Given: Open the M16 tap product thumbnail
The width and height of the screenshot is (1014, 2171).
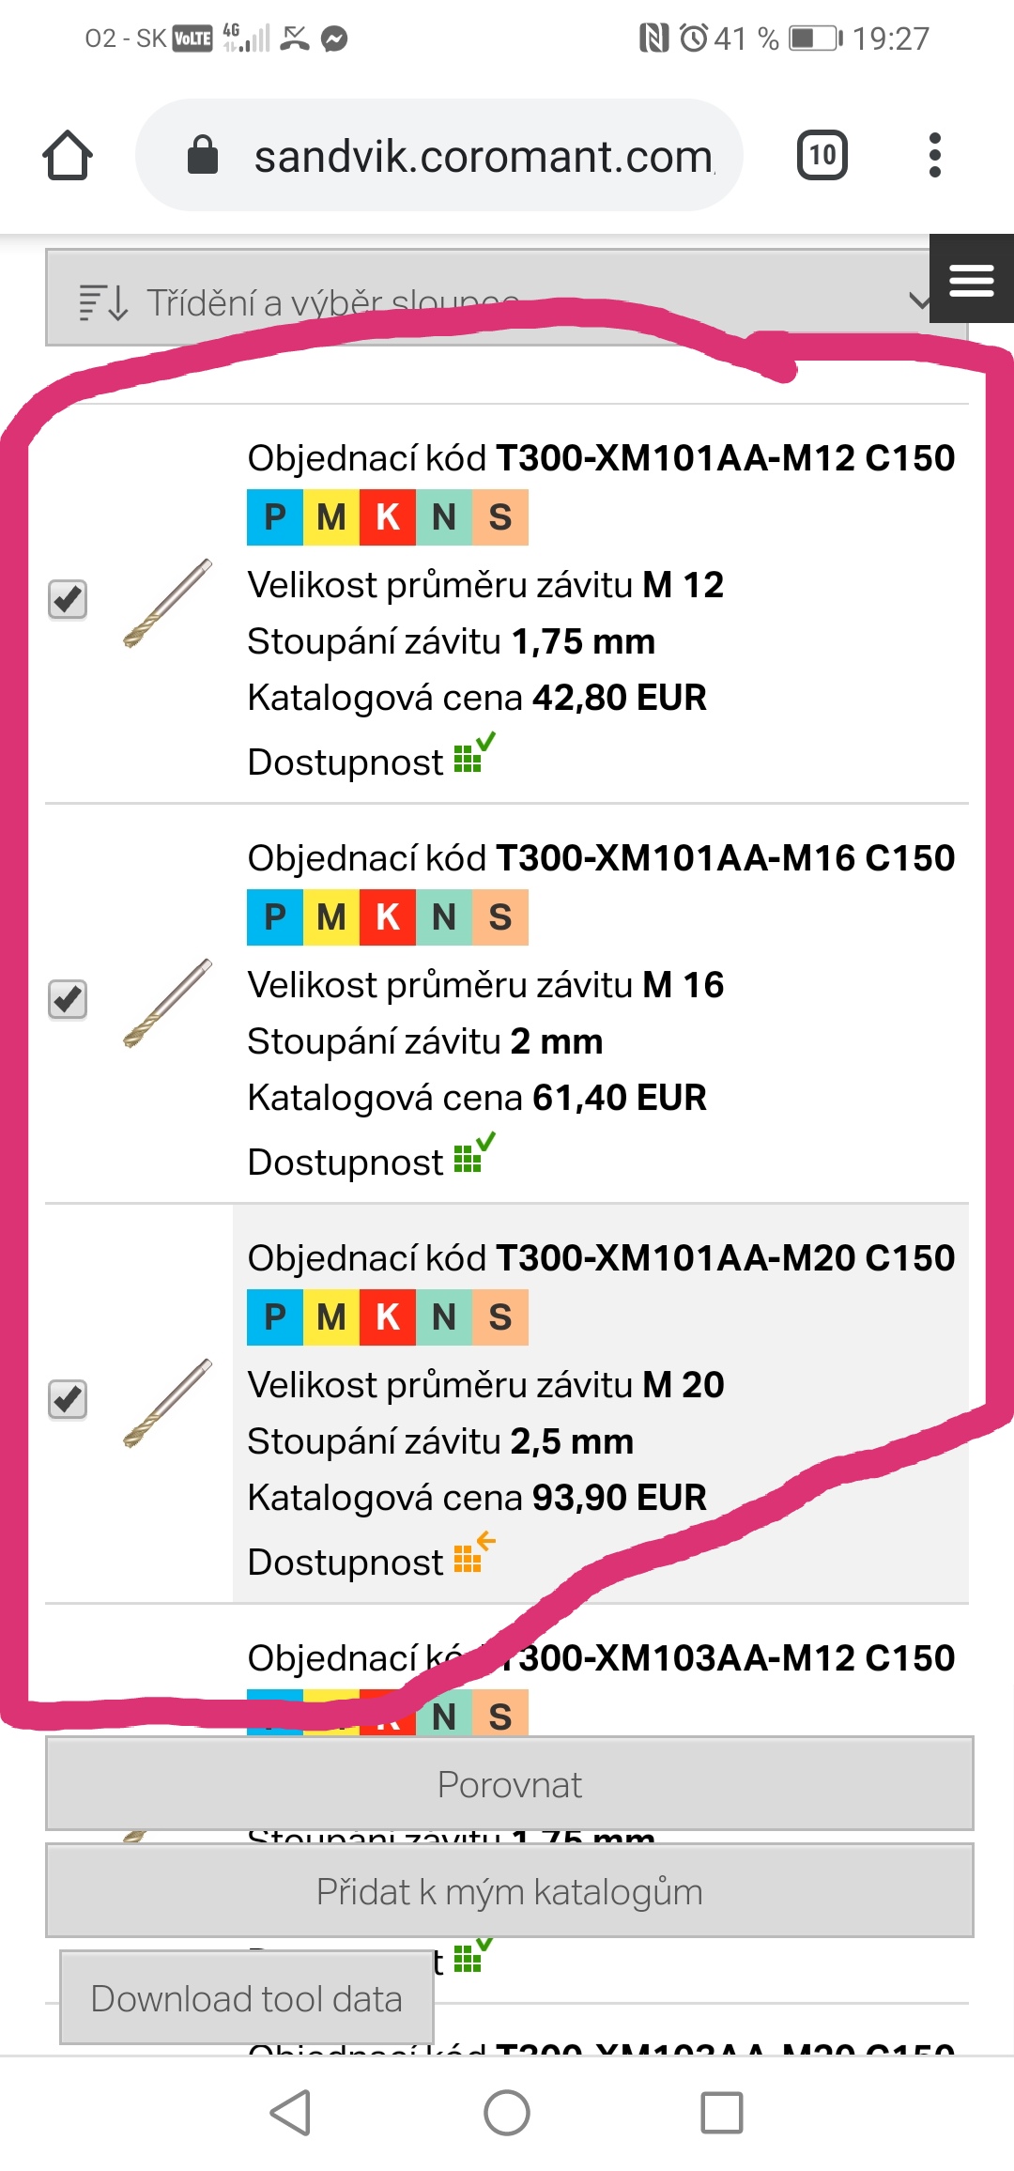Looking at the screenshot, I should coord(167,1003).
